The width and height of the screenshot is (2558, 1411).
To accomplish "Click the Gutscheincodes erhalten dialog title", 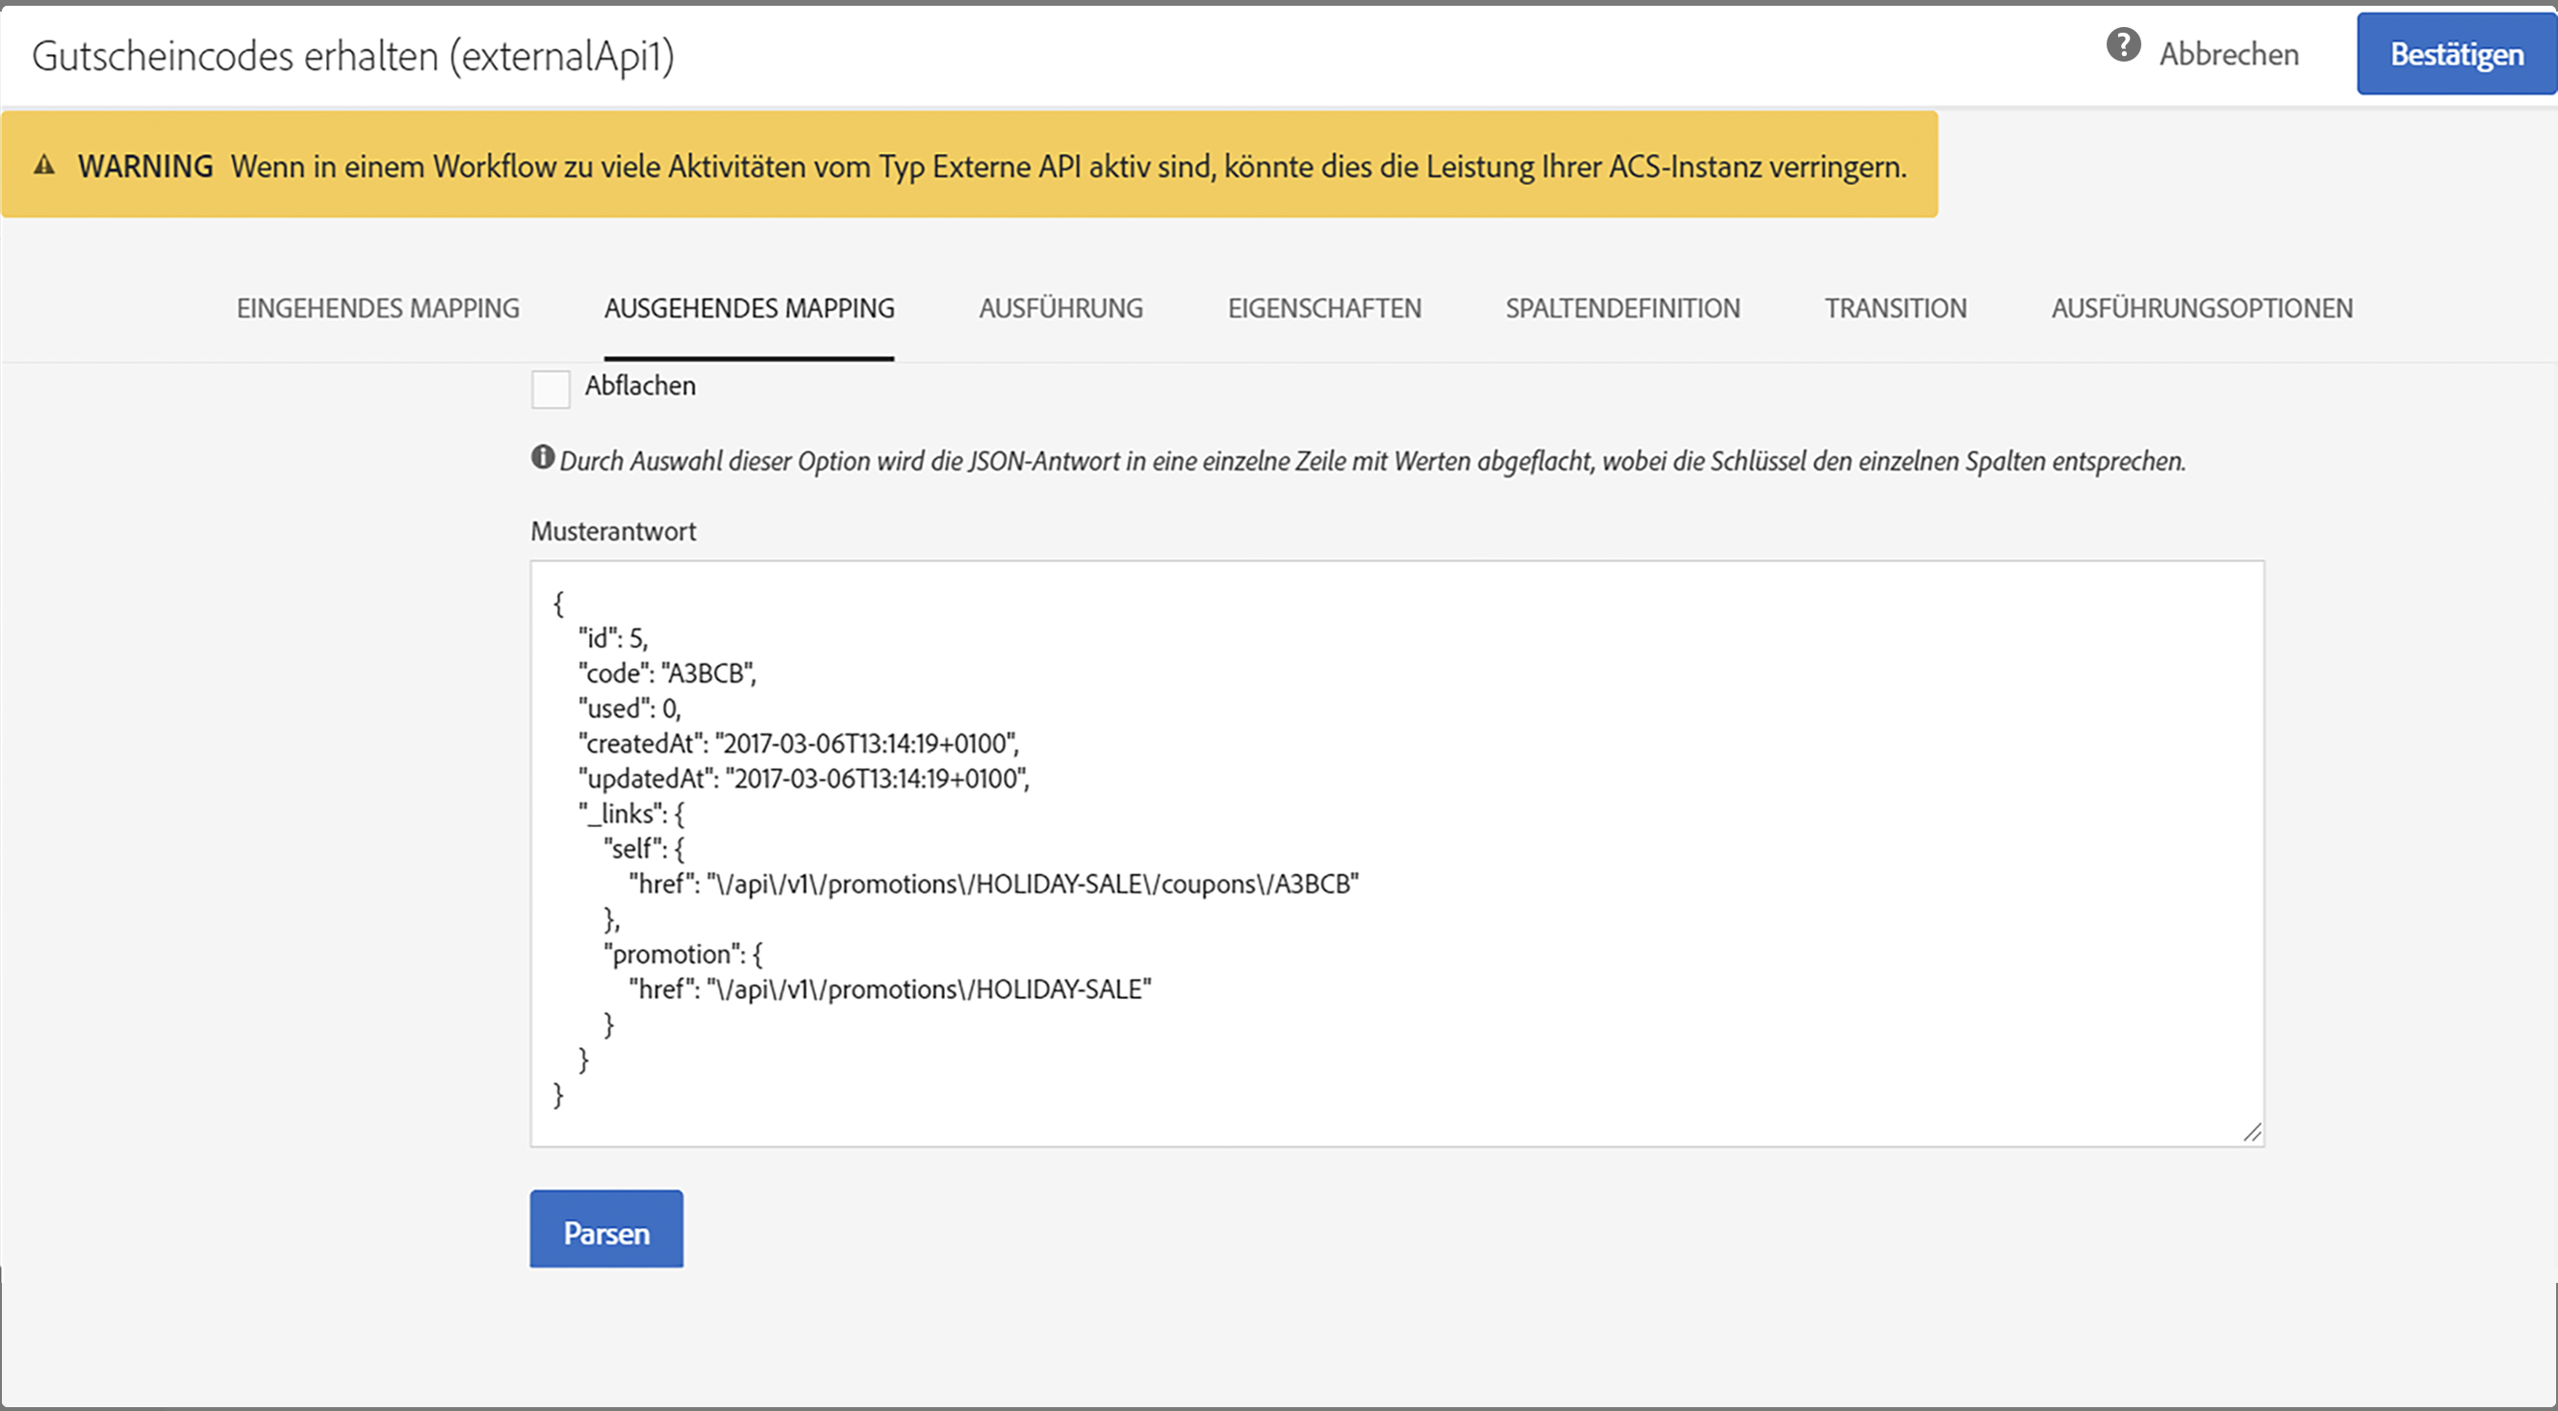I will click(x=352, y=57).
